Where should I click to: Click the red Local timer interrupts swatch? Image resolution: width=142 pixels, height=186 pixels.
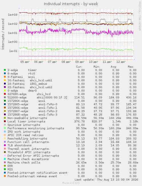[5, 121]
